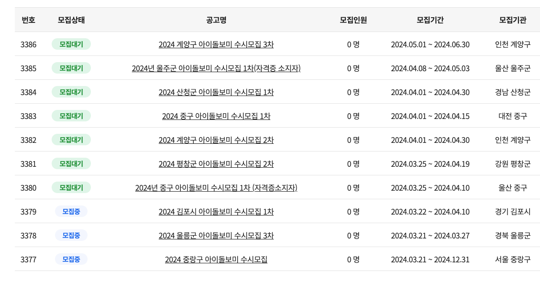Open the 2024 평창군 아이돌보미 수시모집 2차 link
Image resolution: width=540 pixels, height=281 pixels.
coord(216,163)
